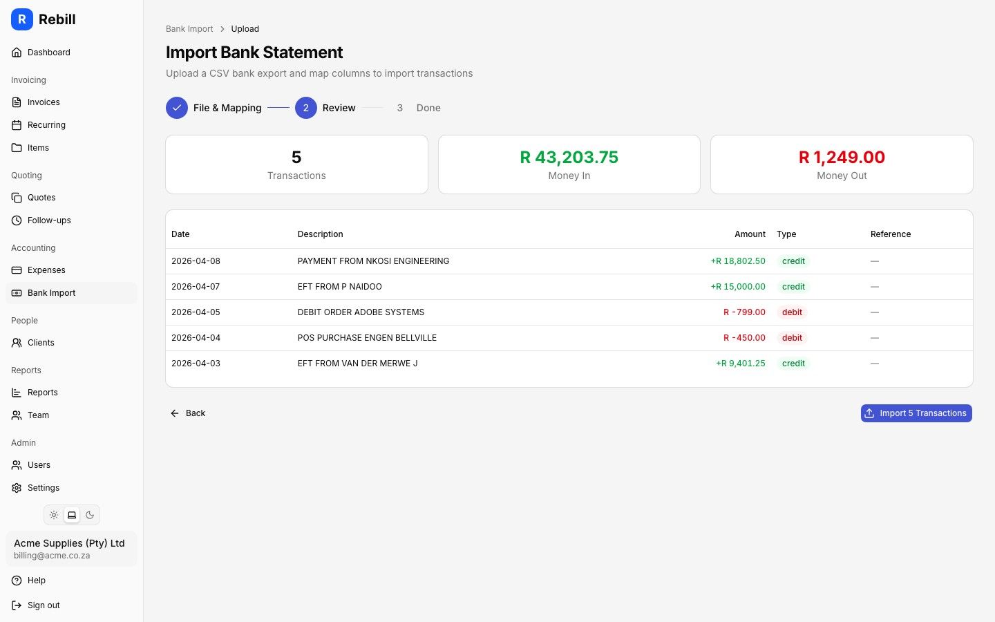Open Dashboard via its home icon
The width and height of the screenshot is (995, 622).
tap(17, 53)
